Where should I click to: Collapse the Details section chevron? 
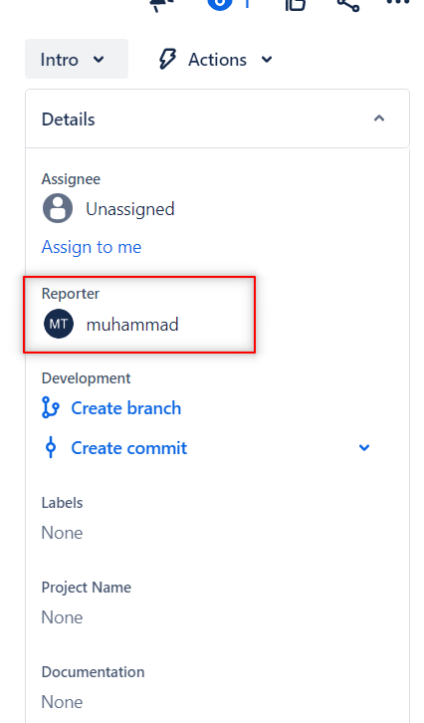pos(379,119)
